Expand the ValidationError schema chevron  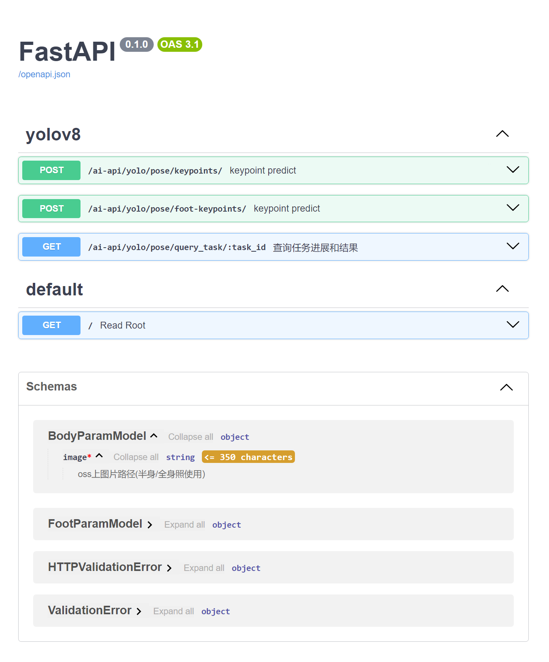tap(139, 611)
